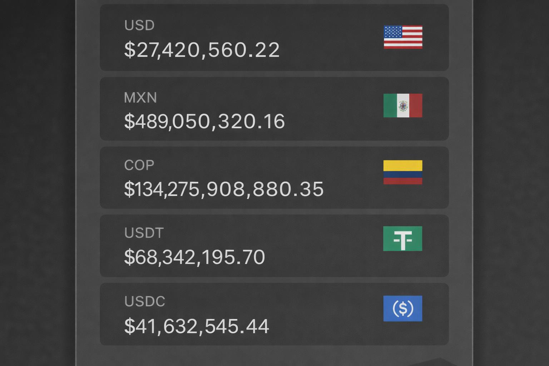Click the USDT amount $68,342,195.70

(x=194, y=256)
